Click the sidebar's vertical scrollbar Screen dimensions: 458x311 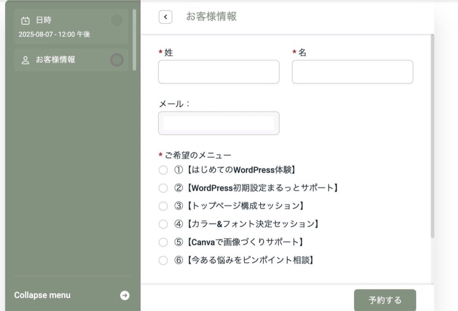click(x=134, y=40)
